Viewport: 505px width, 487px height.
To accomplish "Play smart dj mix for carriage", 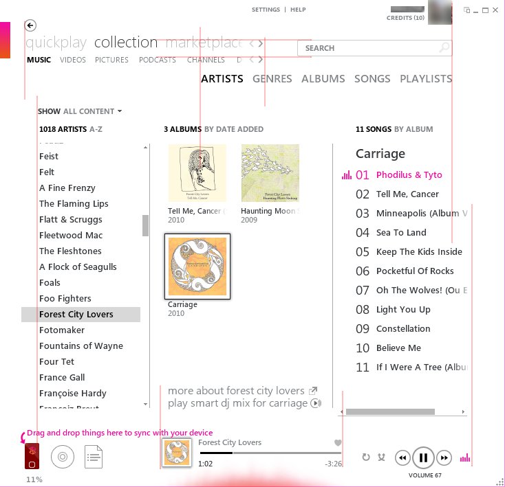I will pyautogui.click(x=237, y=403).
